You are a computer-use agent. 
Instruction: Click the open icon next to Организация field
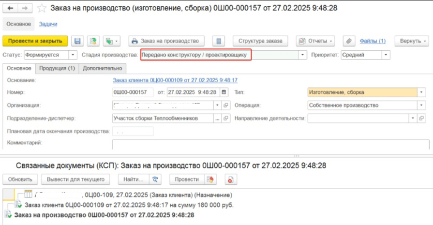pos(225,105)
